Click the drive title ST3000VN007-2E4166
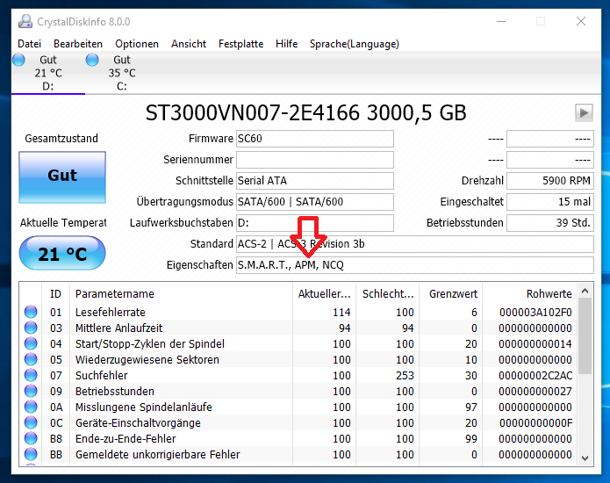 (253, 113)
